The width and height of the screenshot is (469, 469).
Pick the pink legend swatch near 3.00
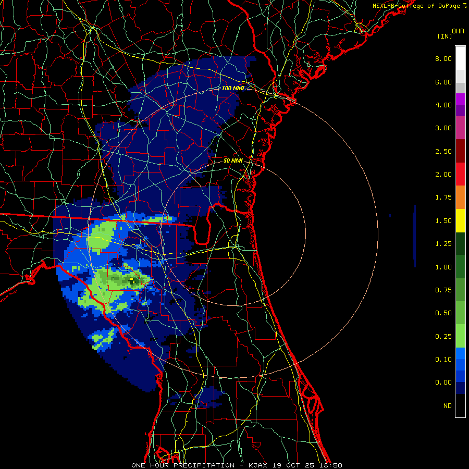pyautogui.click(x=460, y=128)
